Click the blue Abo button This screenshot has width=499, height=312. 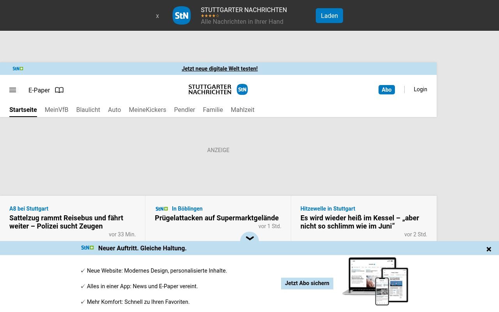(x=386, y=90)
